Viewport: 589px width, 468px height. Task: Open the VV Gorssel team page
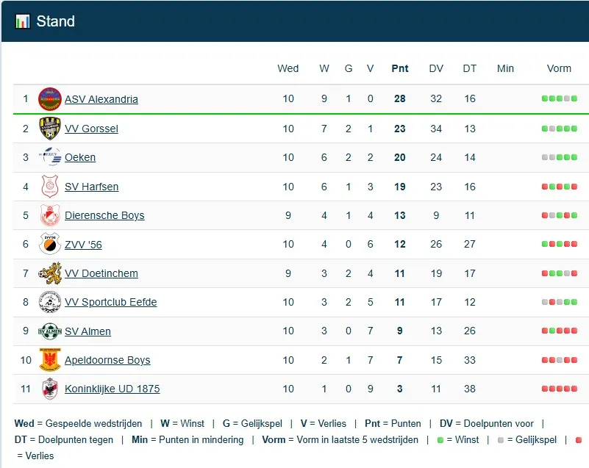pos(91,129)
